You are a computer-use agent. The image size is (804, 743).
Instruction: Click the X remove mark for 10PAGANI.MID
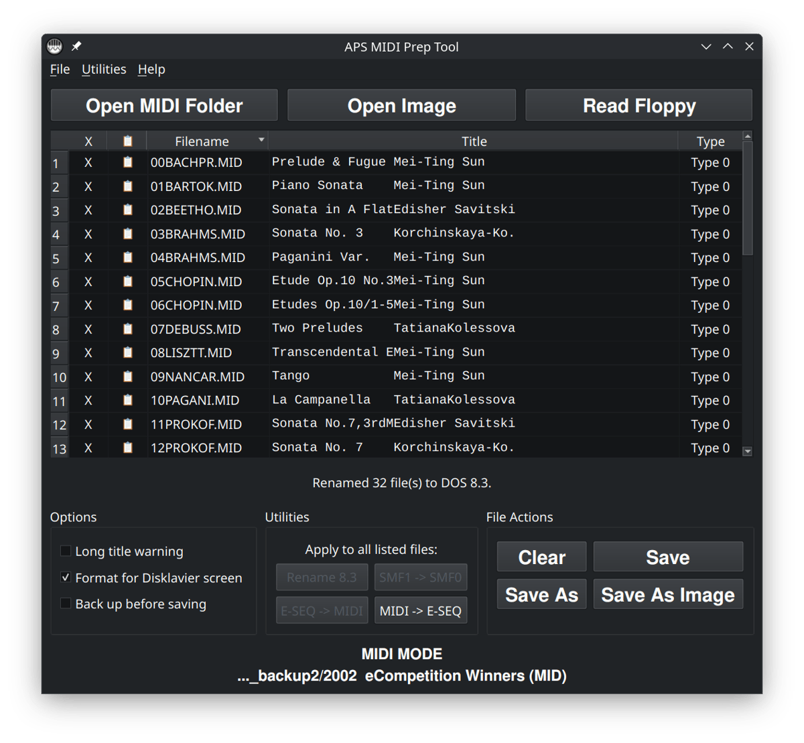click(x=88, y=401)
